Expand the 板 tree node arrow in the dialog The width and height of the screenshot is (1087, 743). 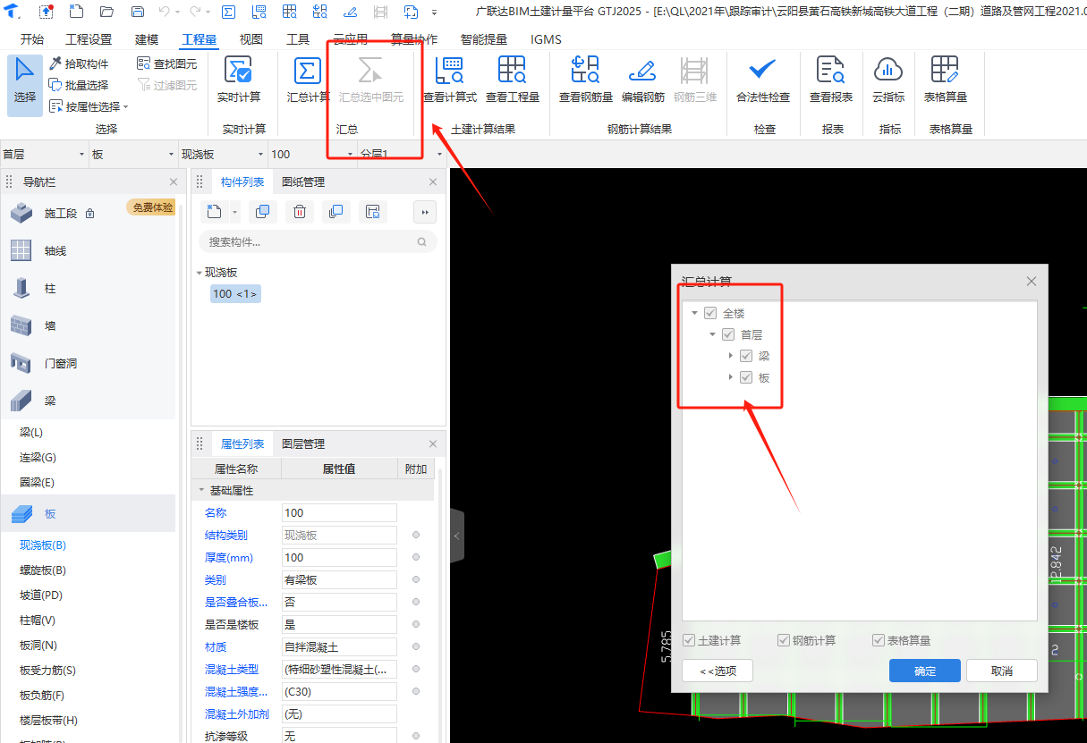click(x=731, y=377)
